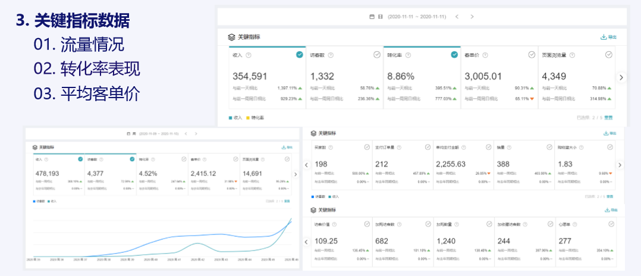
Task: Click help icon next to 访客价值 metric
Action: coord(335,225)
